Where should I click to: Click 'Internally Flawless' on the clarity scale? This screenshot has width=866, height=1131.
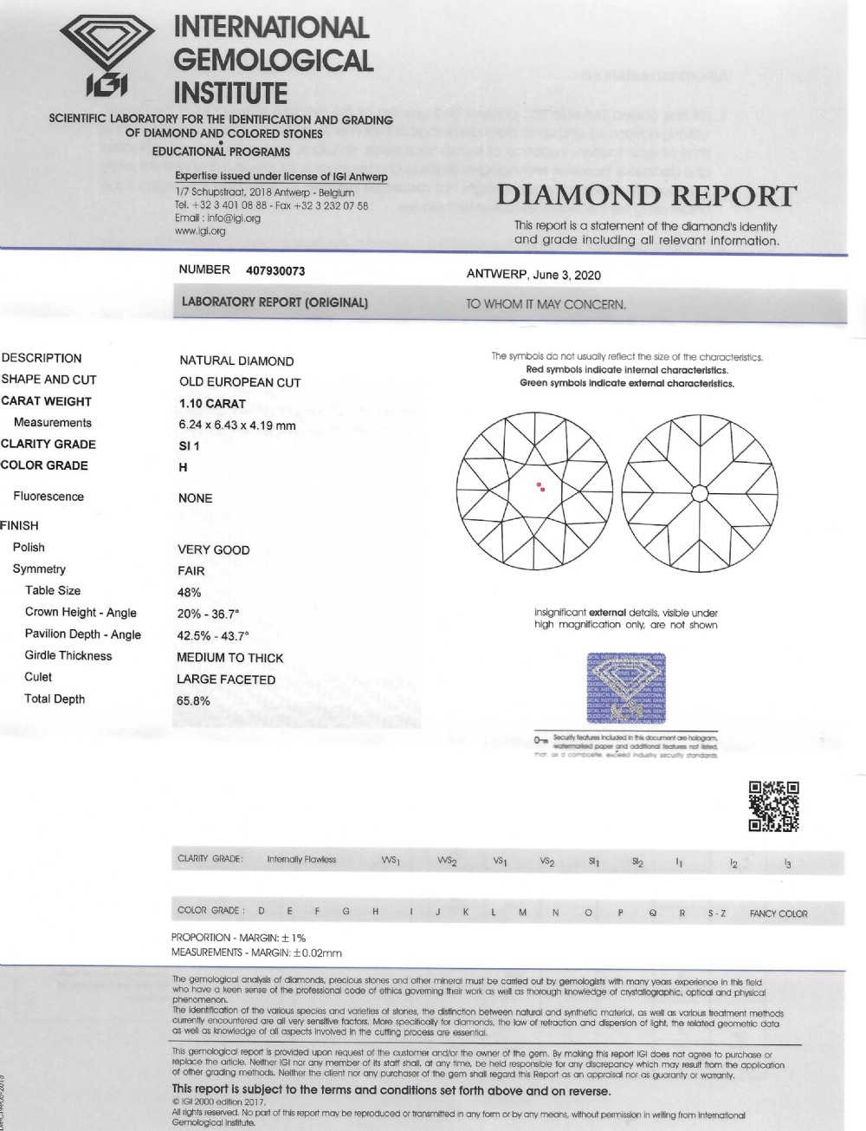coord(301,860)
